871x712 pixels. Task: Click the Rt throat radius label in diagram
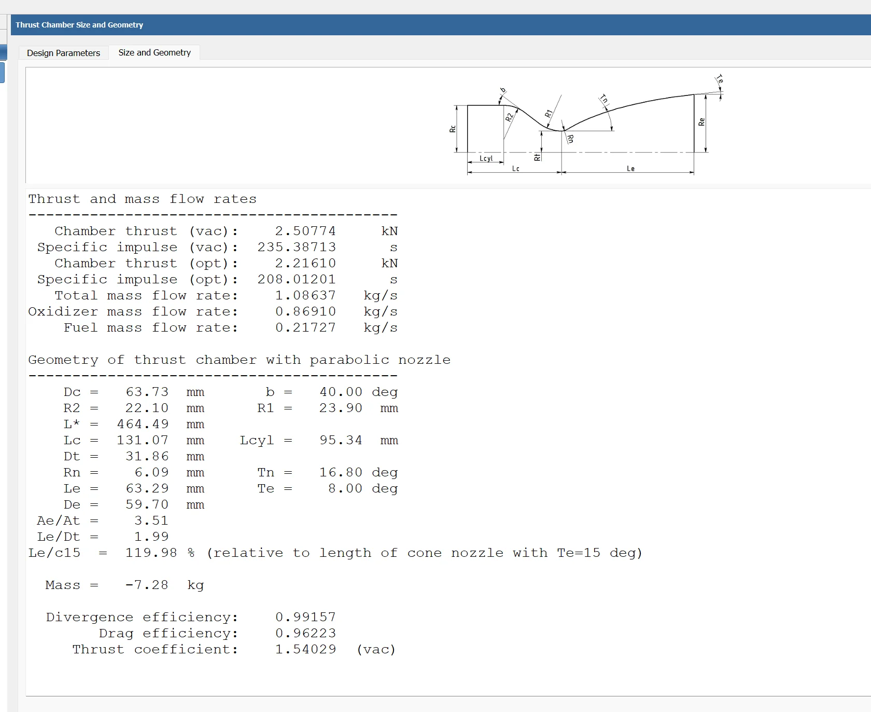537,156
